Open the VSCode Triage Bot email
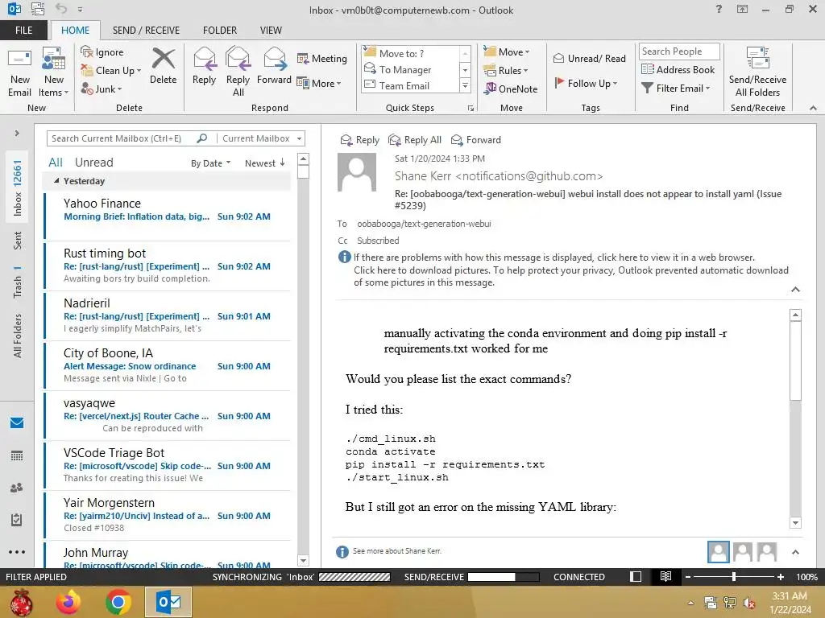This screenshot has width=825, height=618. point(168,465)
